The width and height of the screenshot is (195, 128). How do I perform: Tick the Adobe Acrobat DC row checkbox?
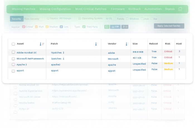13,52
